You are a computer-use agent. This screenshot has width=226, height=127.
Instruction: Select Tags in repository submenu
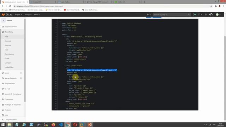(x=6, y=50)
